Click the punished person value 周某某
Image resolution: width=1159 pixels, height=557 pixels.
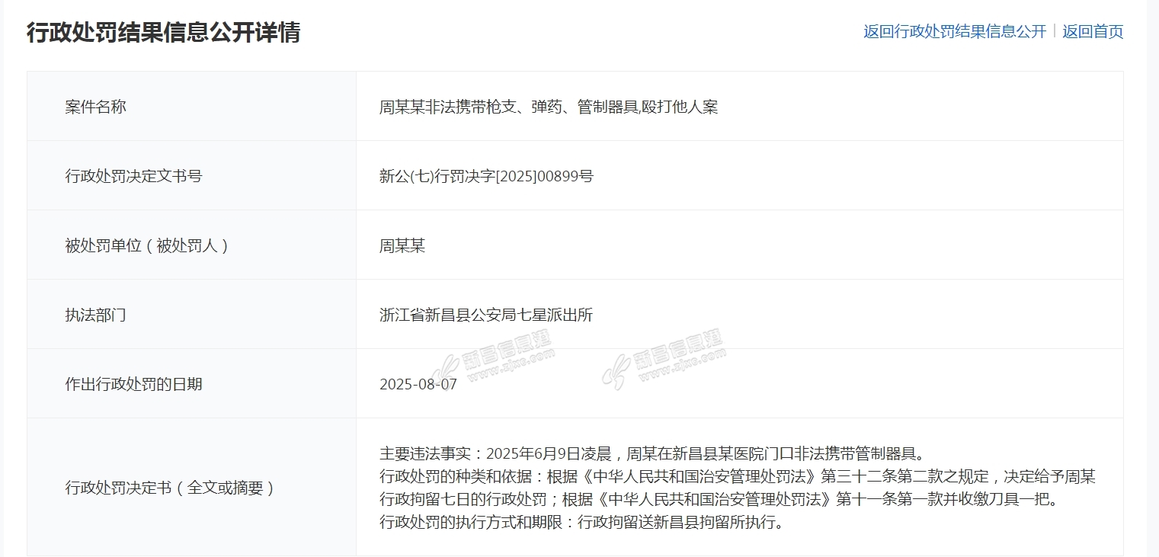click(402, 245)
